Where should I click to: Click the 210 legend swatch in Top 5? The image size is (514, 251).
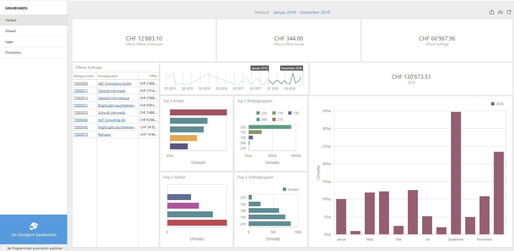coord(274,119)
